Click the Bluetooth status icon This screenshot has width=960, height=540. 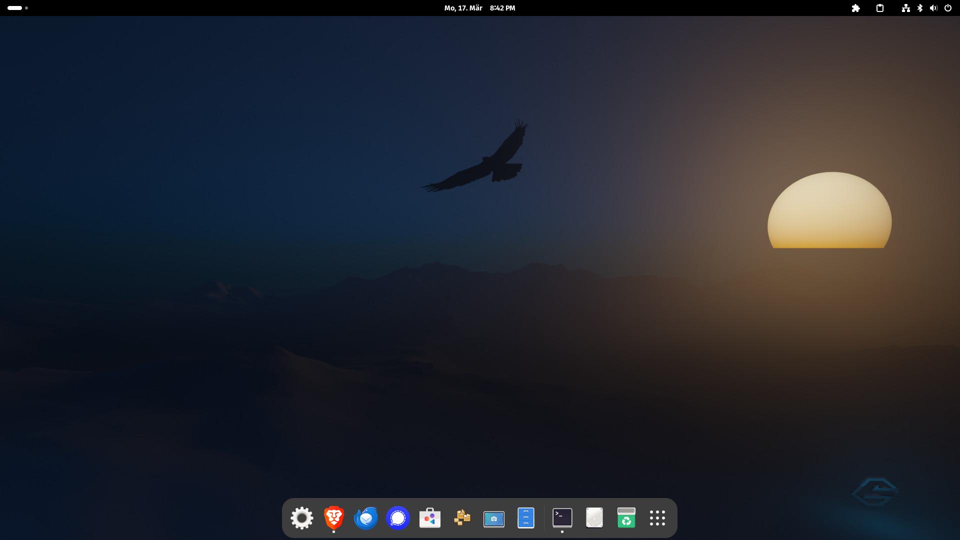tap(920, 8)
